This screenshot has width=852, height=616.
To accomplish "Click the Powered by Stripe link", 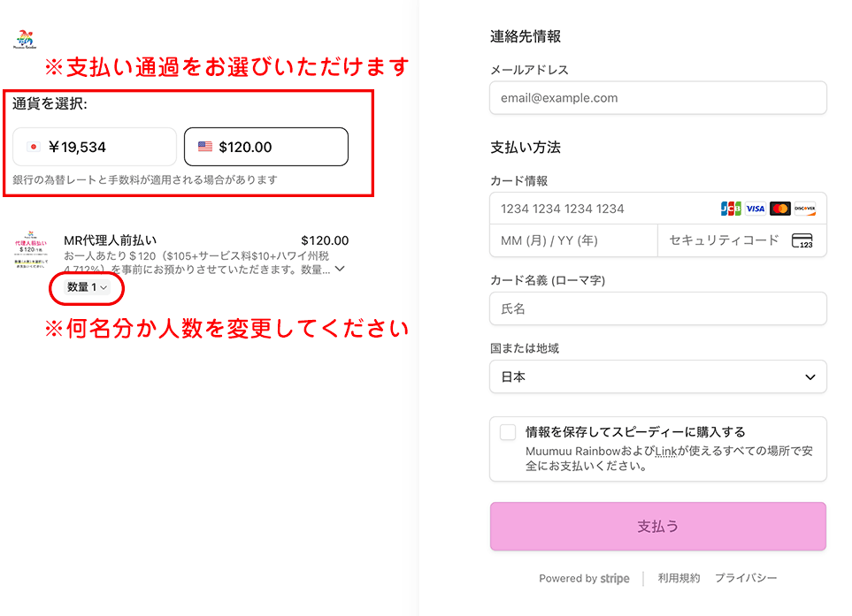I will click(x=584, y=579).
